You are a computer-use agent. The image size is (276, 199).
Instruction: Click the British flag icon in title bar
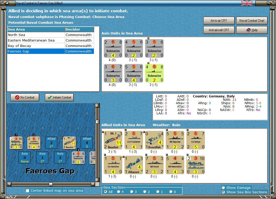247,3
